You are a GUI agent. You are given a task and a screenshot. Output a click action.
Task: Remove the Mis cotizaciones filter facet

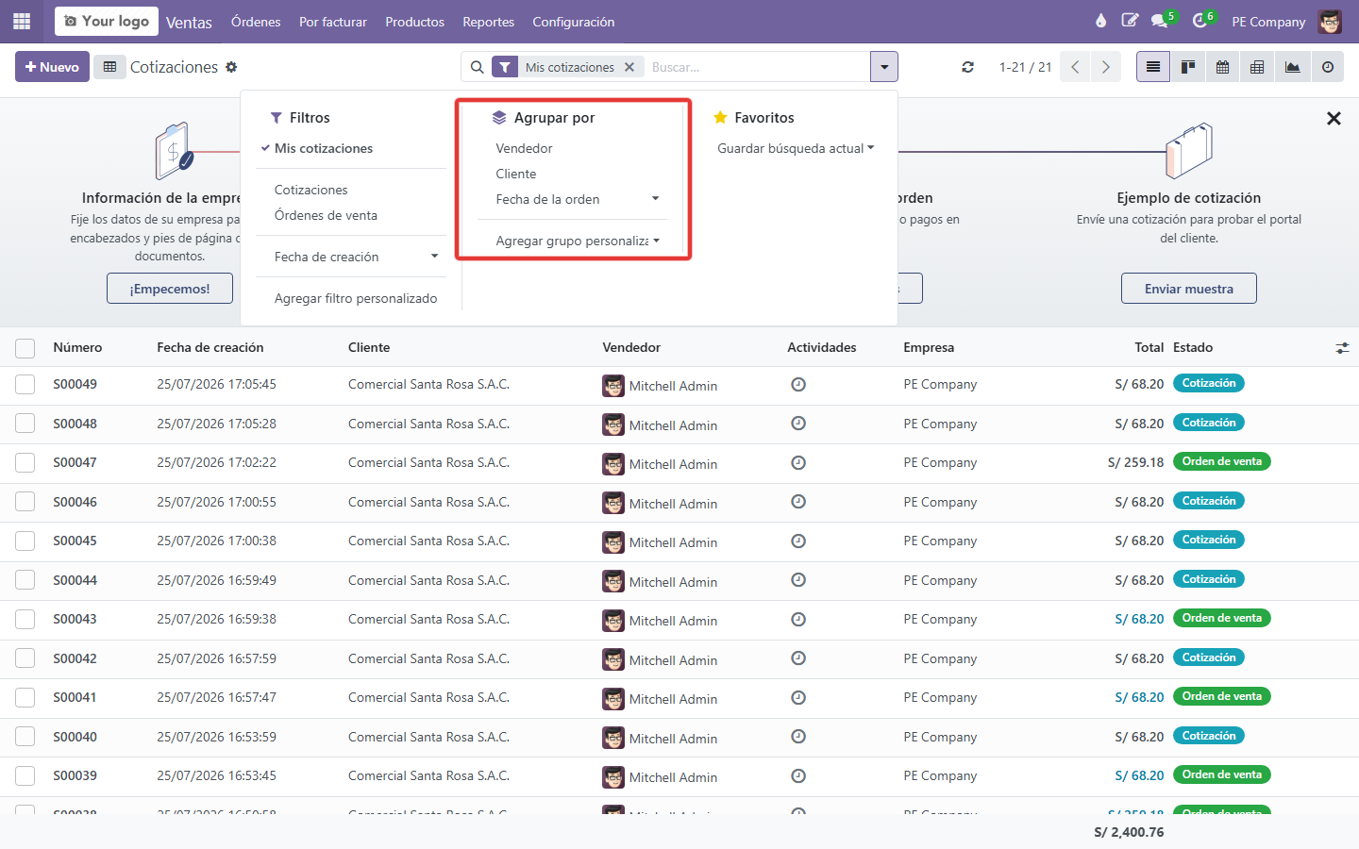[x=629, y=67]
